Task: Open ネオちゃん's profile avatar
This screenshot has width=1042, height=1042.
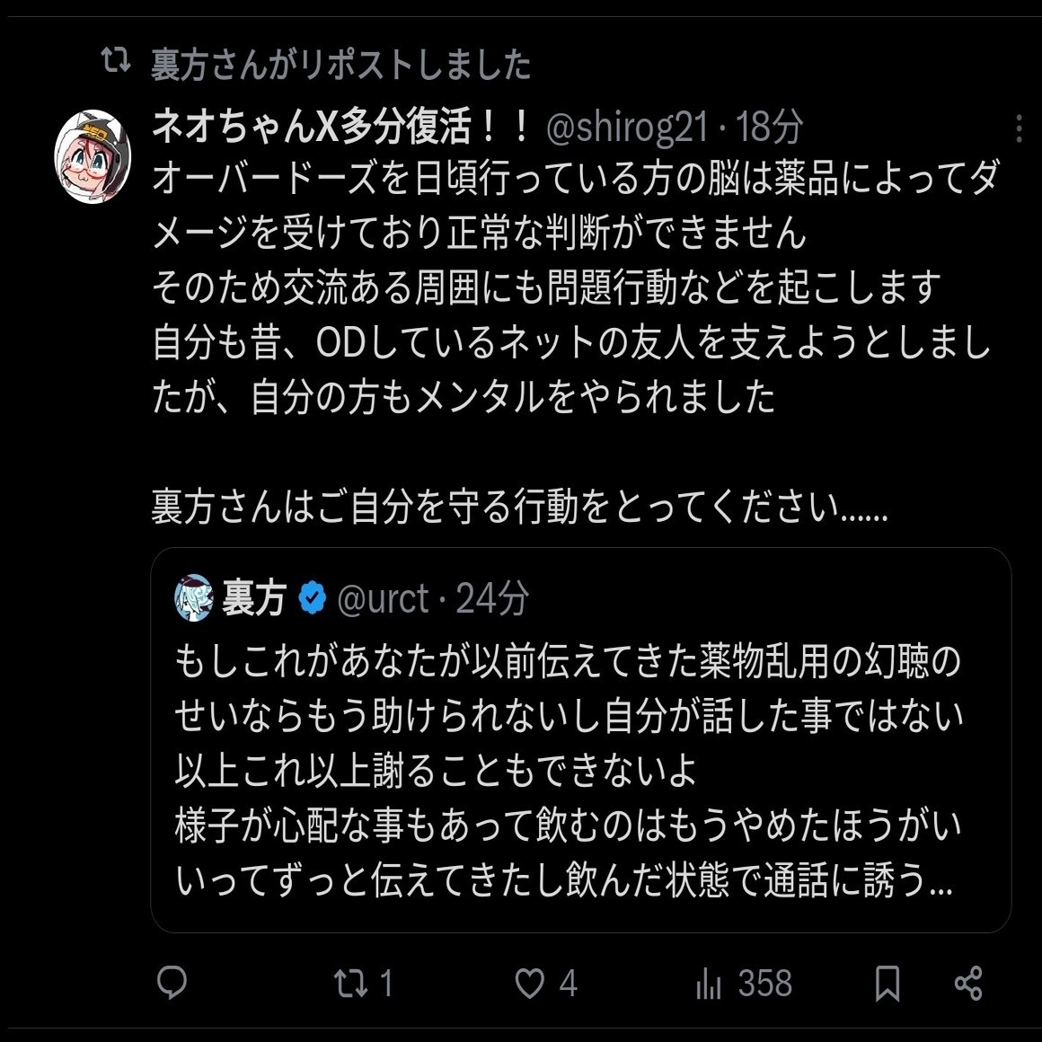Action: [x=93, y=156]
